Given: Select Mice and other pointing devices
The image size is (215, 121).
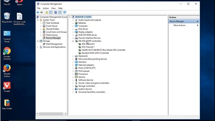Looking at the screenshot, I should (x=93, y=59).
